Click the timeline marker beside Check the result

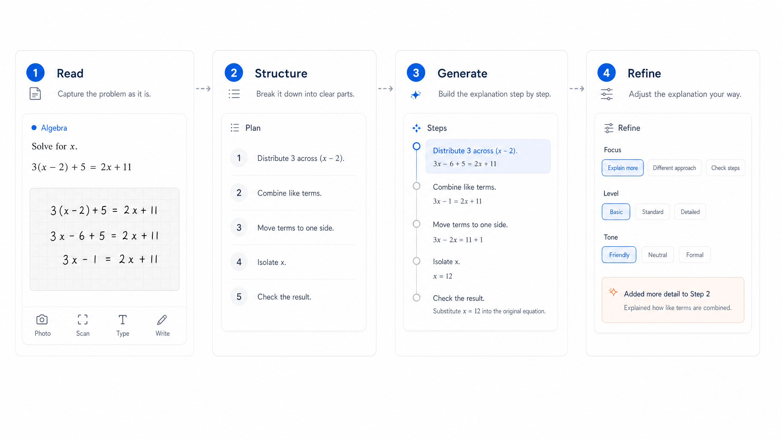point(416,297)
